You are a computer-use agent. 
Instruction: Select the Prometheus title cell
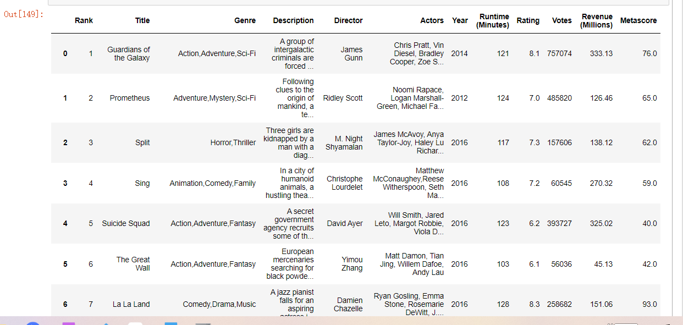pyautogui.click(x=130, y=98)
